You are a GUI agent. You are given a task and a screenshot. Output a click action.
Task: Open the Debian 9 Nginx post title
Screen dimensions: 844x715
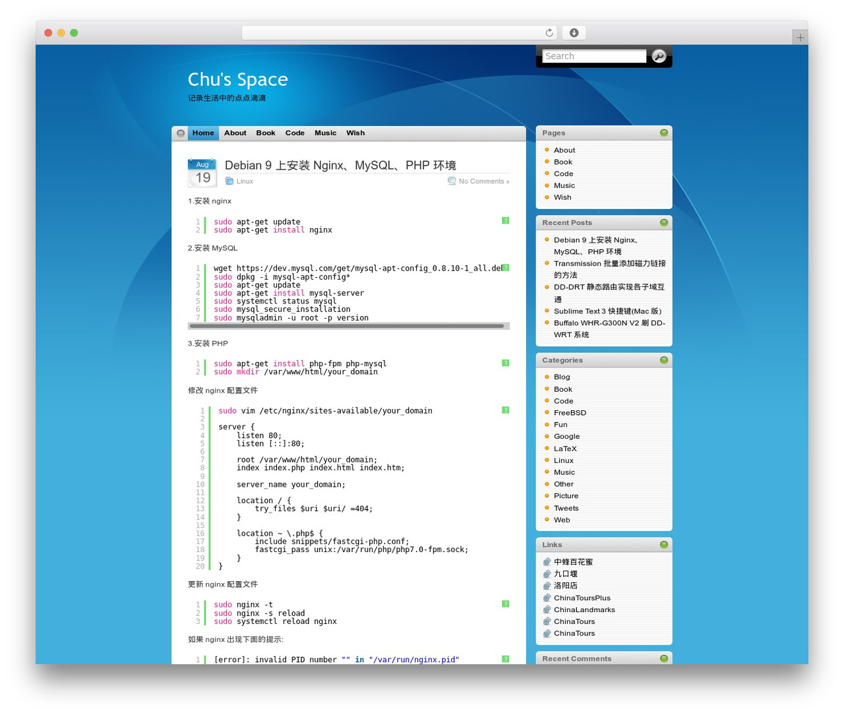point(340,166)
